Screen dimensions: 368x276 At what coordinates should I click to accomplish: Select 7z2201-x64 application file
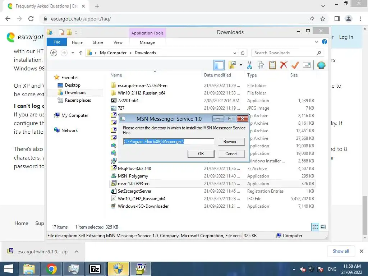click(x=128, y=101)
